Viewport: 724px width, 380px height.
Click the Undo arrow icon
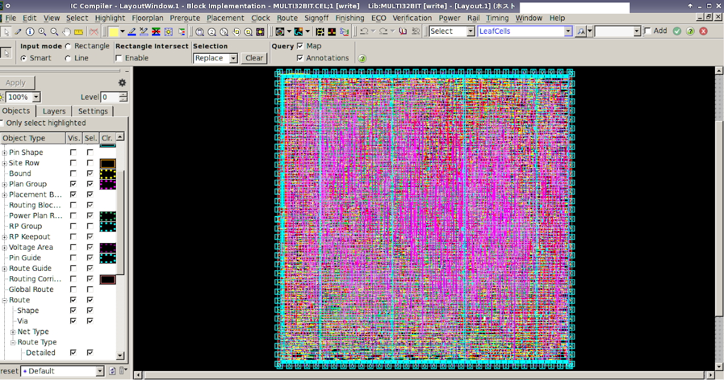(x=364, y=31)
